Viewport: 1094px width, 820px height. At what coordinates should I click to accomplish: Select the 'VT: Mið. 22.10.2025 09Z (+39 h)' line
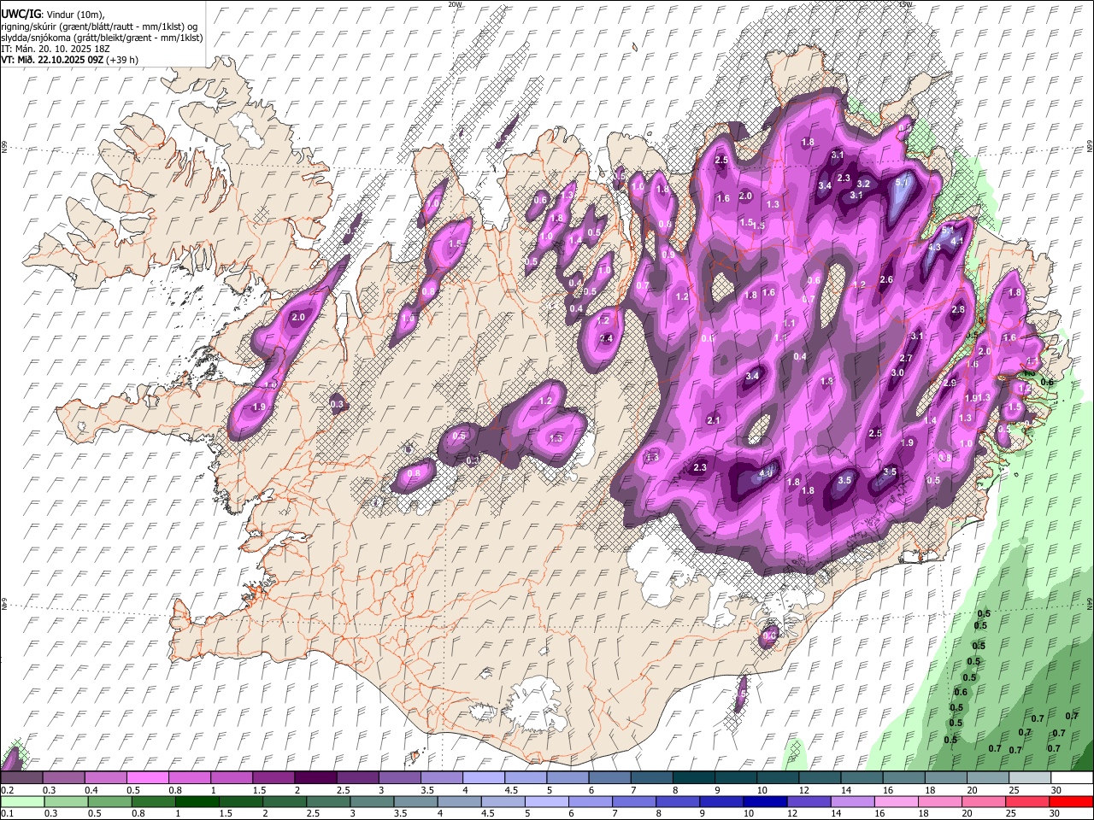[70, 60]
